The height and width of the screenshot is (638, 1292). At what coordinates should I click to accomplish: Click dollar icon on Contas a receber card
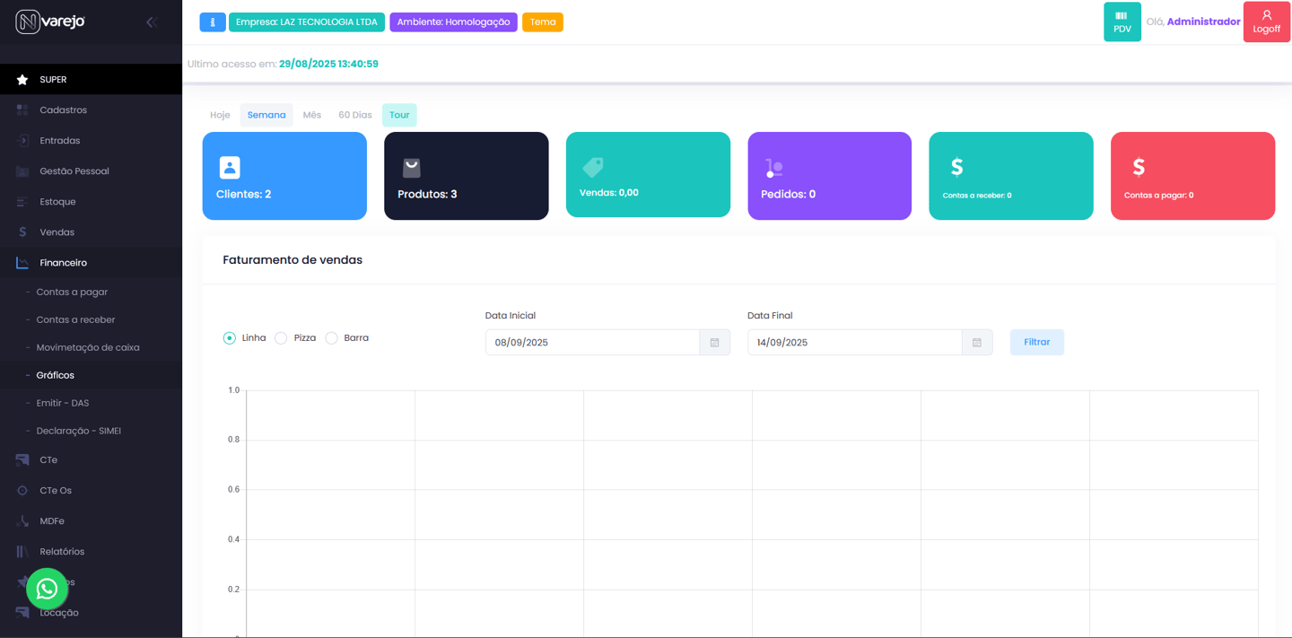point(956,167)
